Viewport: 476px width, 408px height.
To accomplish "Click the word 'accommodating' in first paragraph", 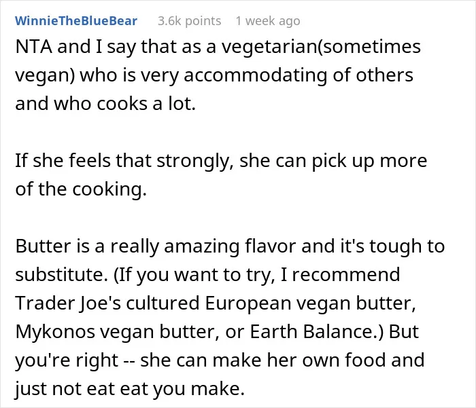I will [255, 75].
